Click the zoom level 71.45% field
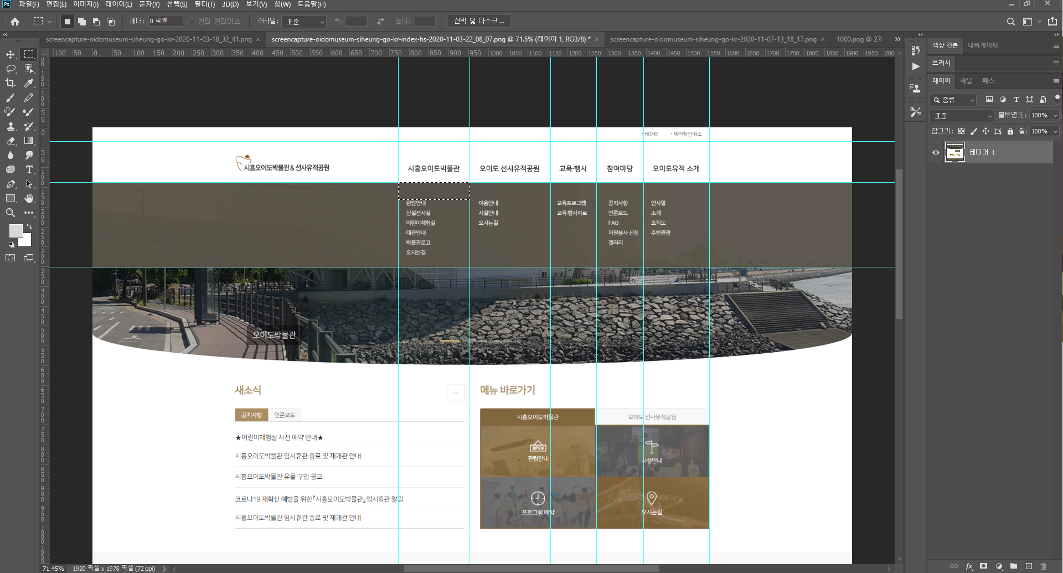 (54, 569)
